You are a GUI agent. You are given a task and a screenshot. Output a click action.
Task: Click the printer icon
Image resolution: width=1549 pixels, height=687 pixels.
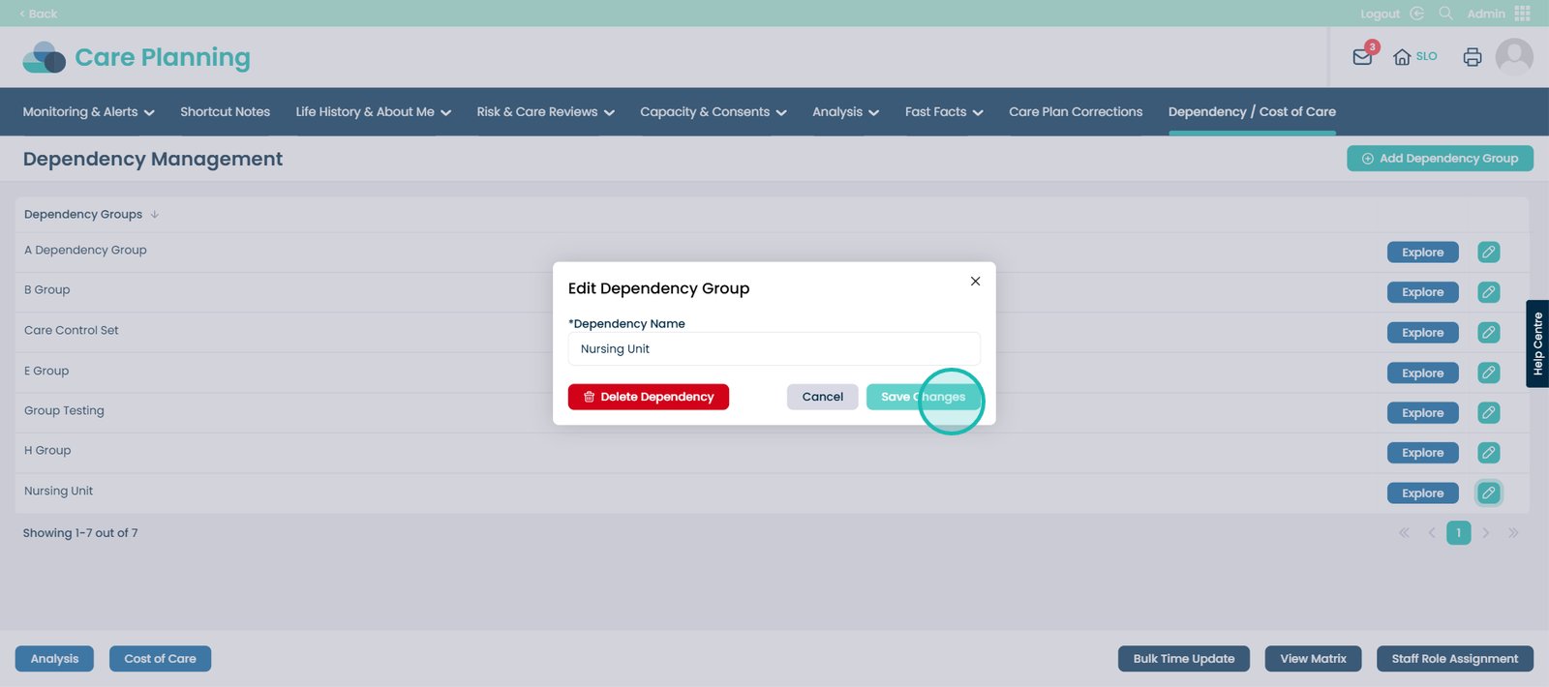(1472, 57)
